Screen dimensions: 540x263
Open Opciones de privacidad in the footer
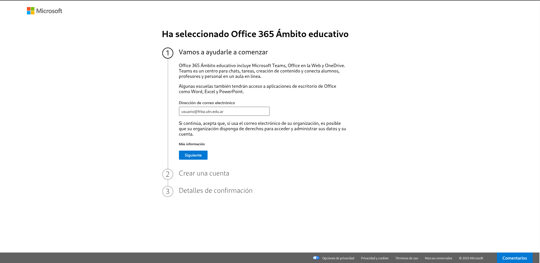338,258
